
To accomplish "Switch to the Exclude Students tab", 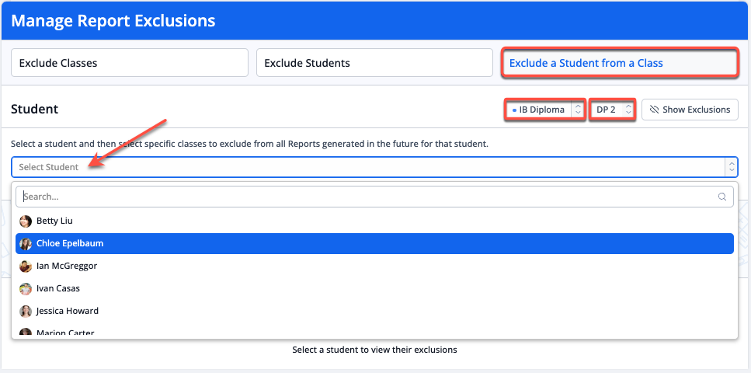I will point(374,63).
